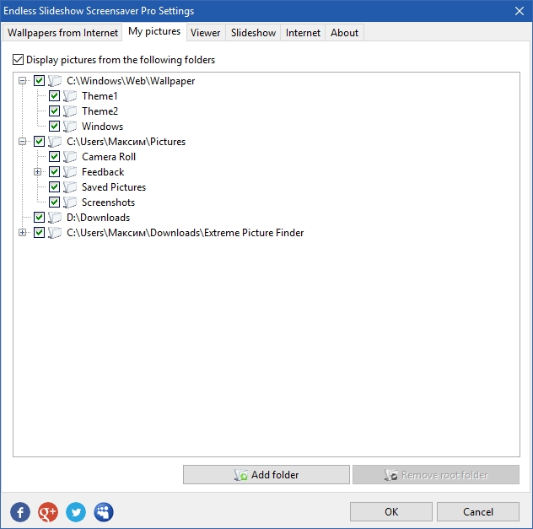Image resolution: width=533 pixels, height=529 pixels.
Task: Expand the Extreme Picture Finder folder node
Action: [x=23, y=233]
